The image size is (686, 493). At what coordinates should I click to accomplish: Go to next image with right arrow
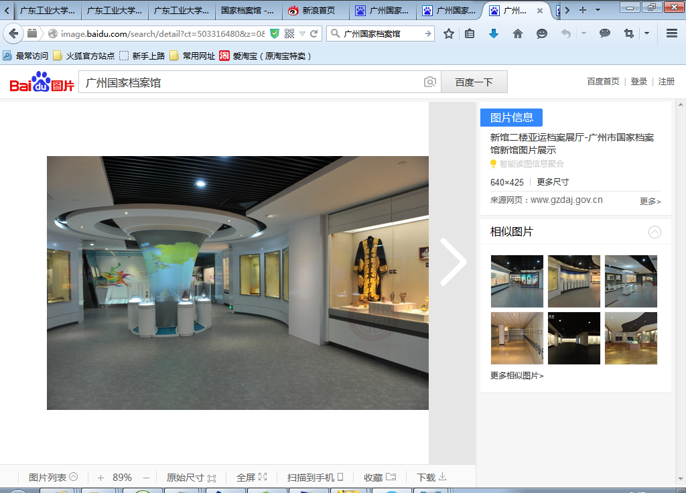[x=453, y=263]
